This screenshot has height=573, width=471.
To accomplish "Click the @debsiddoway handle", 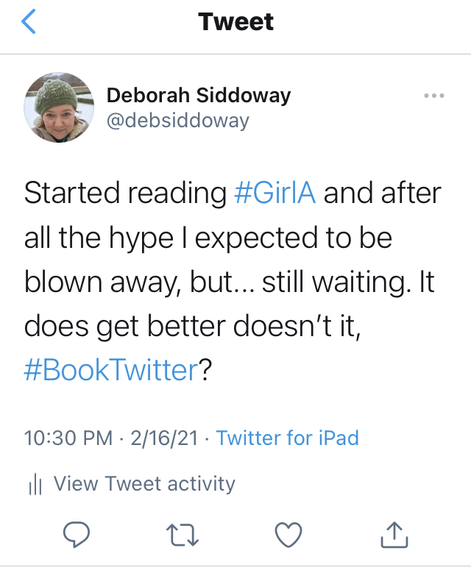I will pos(178,120).
